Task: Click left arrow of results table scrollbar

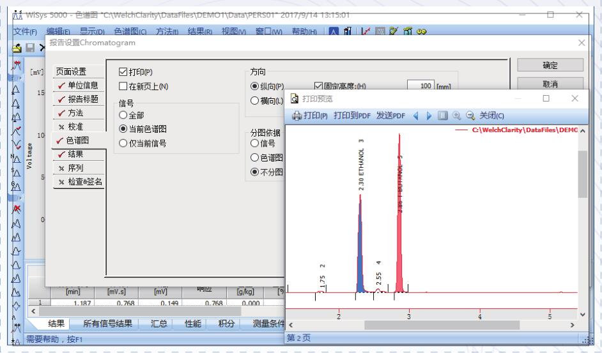Action: click(x=33, y=311)
